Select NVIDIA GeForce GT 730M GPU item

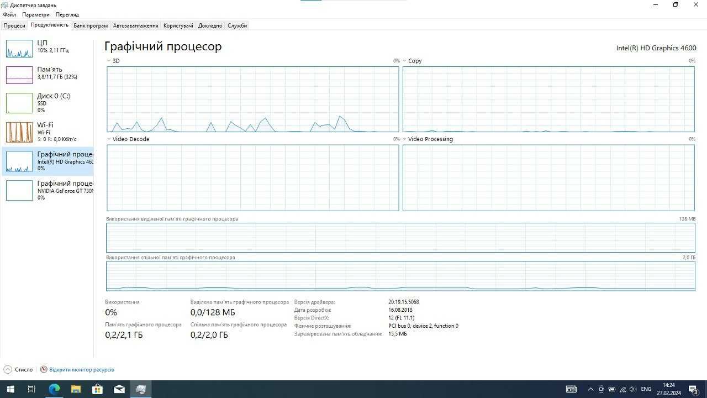(x=48, y=190)
